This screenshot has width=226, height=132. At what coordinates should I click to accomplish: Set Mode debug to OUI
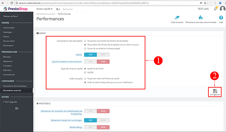pos(91,127)
